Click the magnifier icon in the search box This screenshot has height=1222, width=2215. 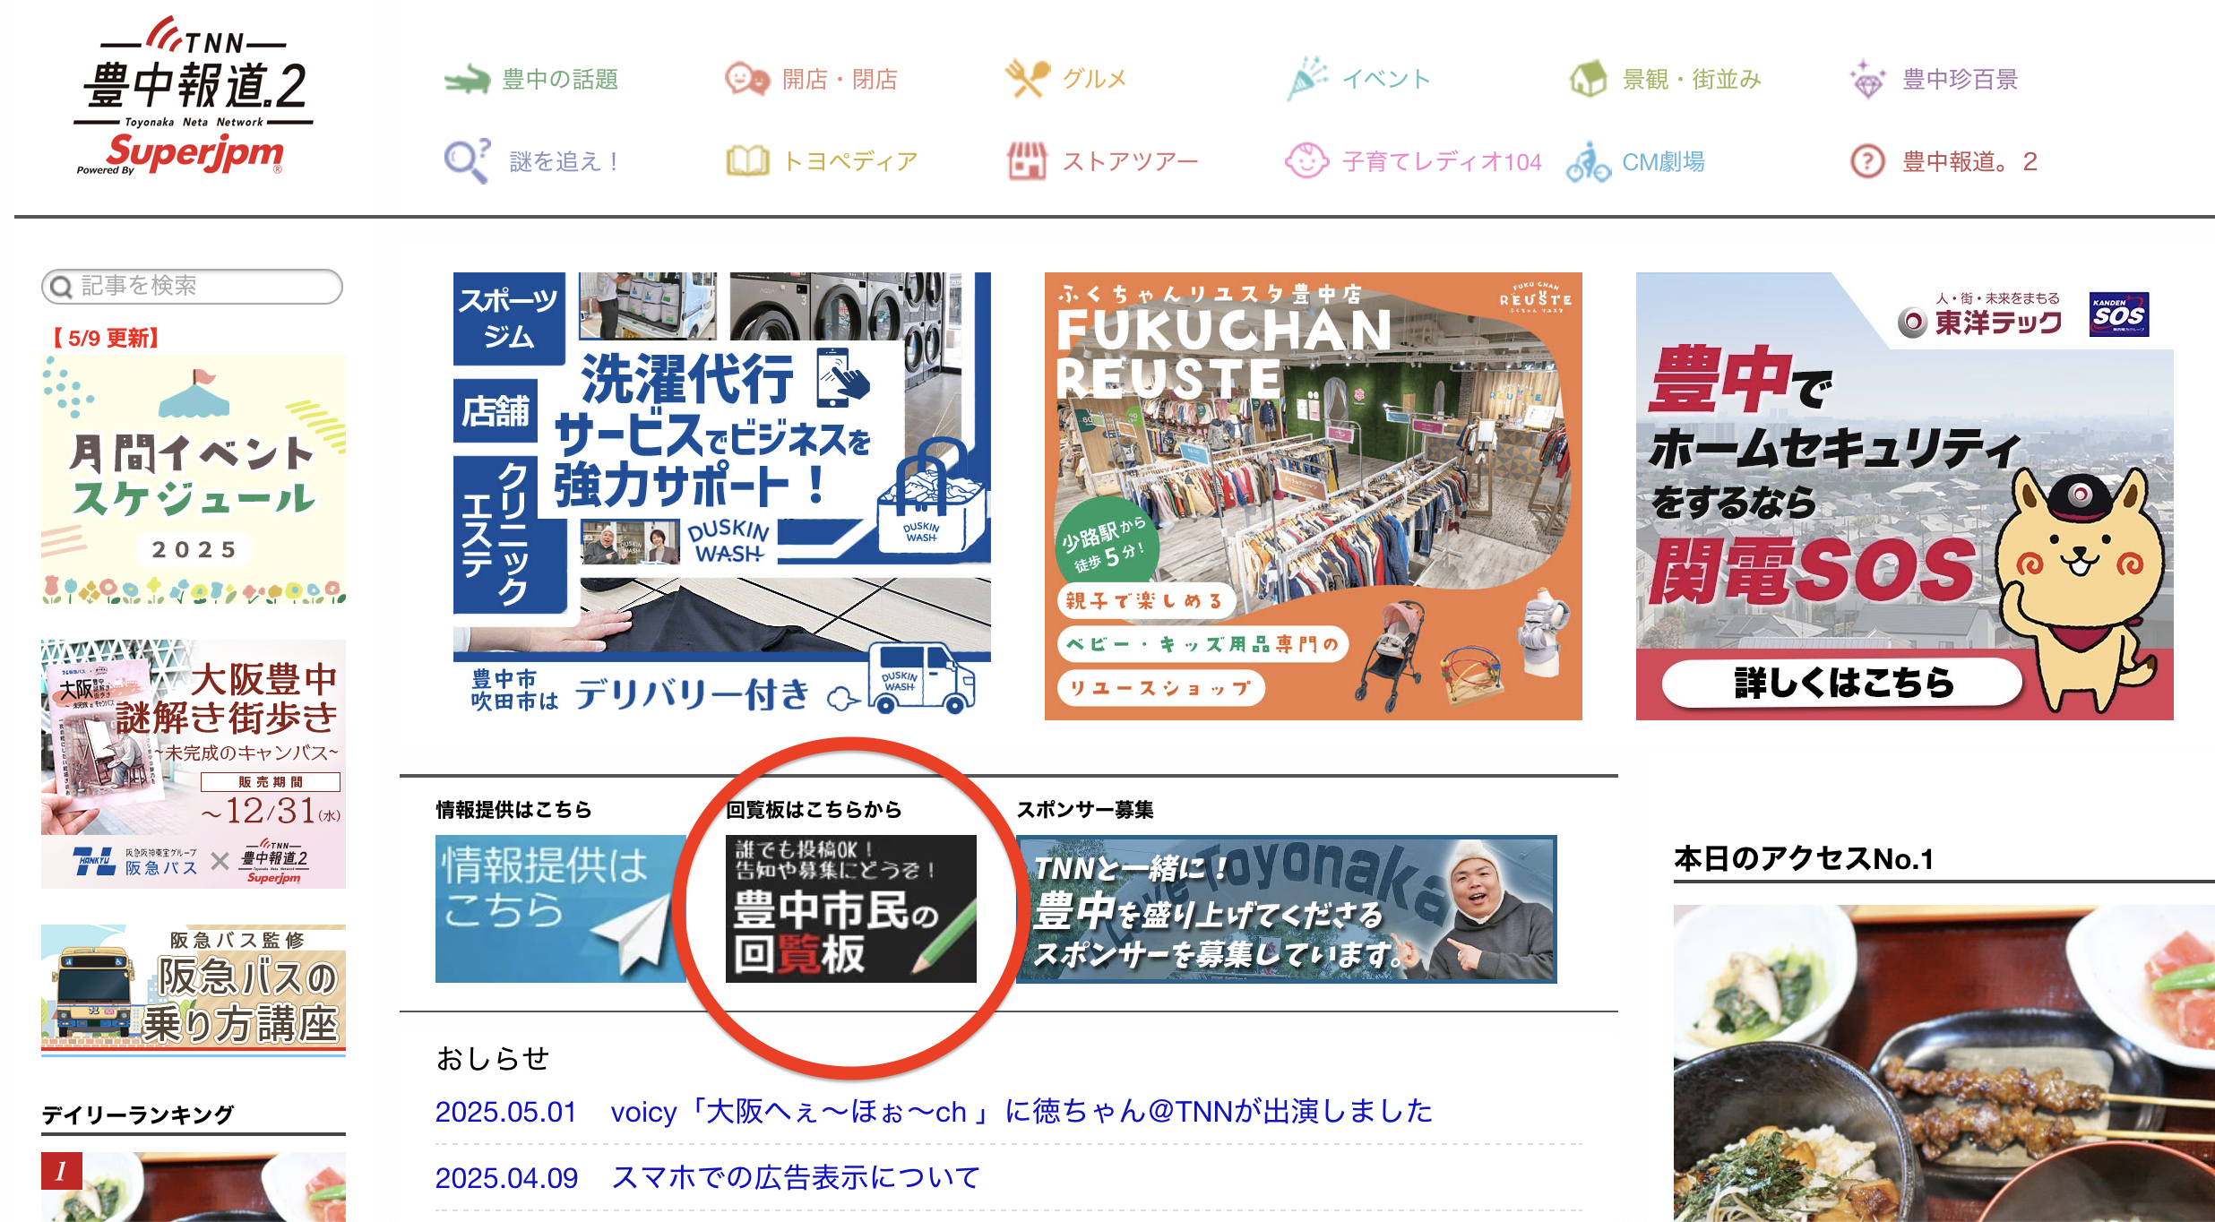pos(61,287)
